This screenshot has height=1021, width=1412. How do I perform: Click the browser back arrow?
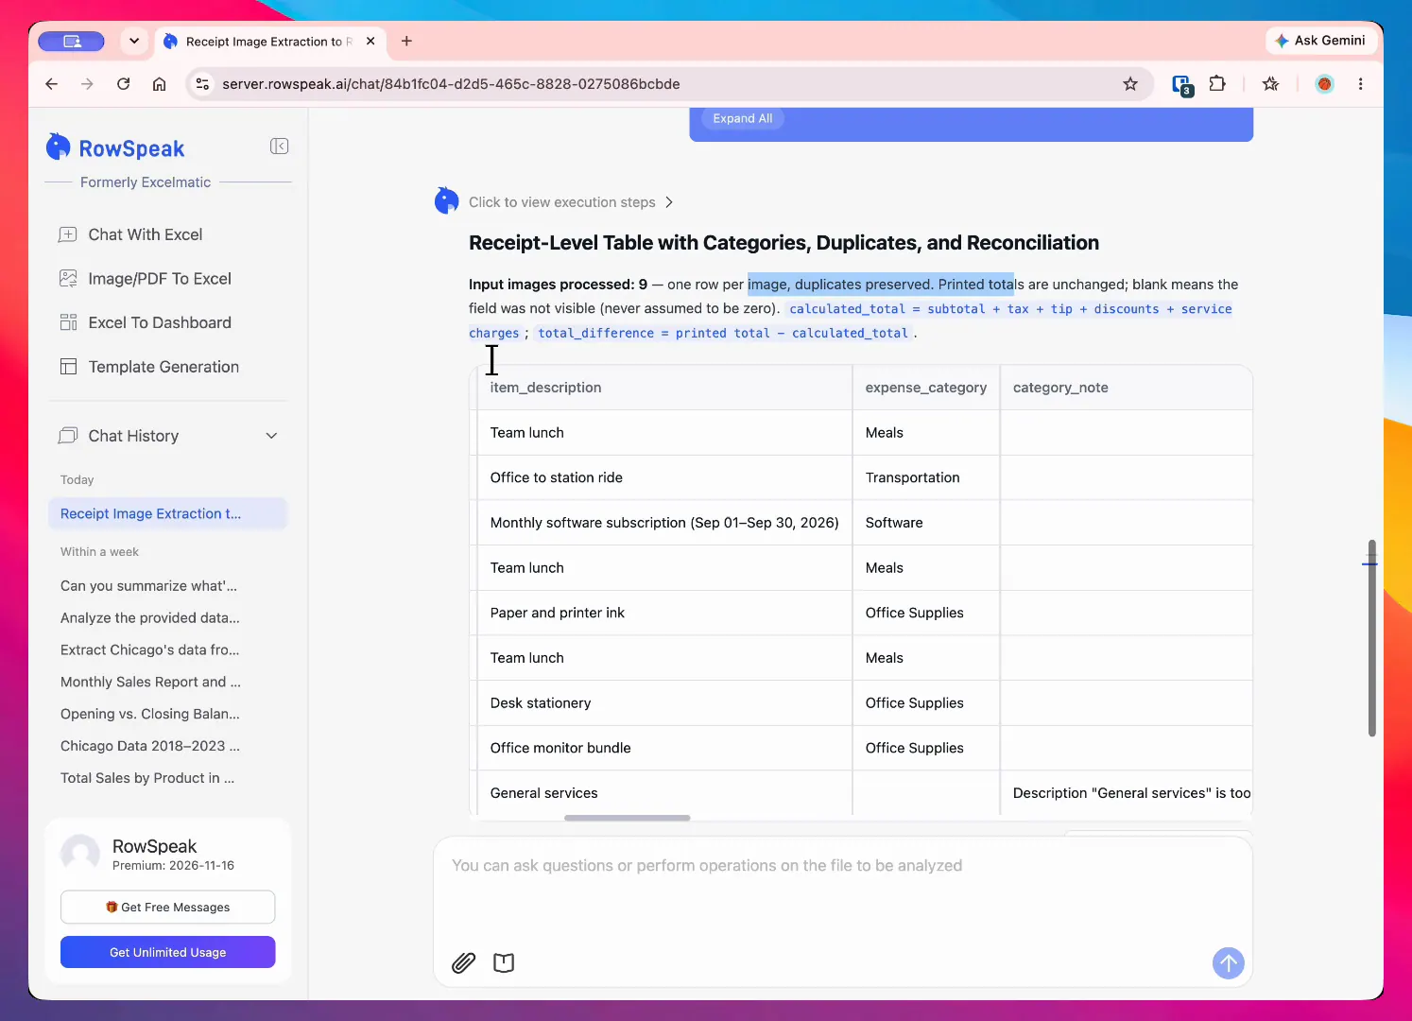(x=52, y=84)
